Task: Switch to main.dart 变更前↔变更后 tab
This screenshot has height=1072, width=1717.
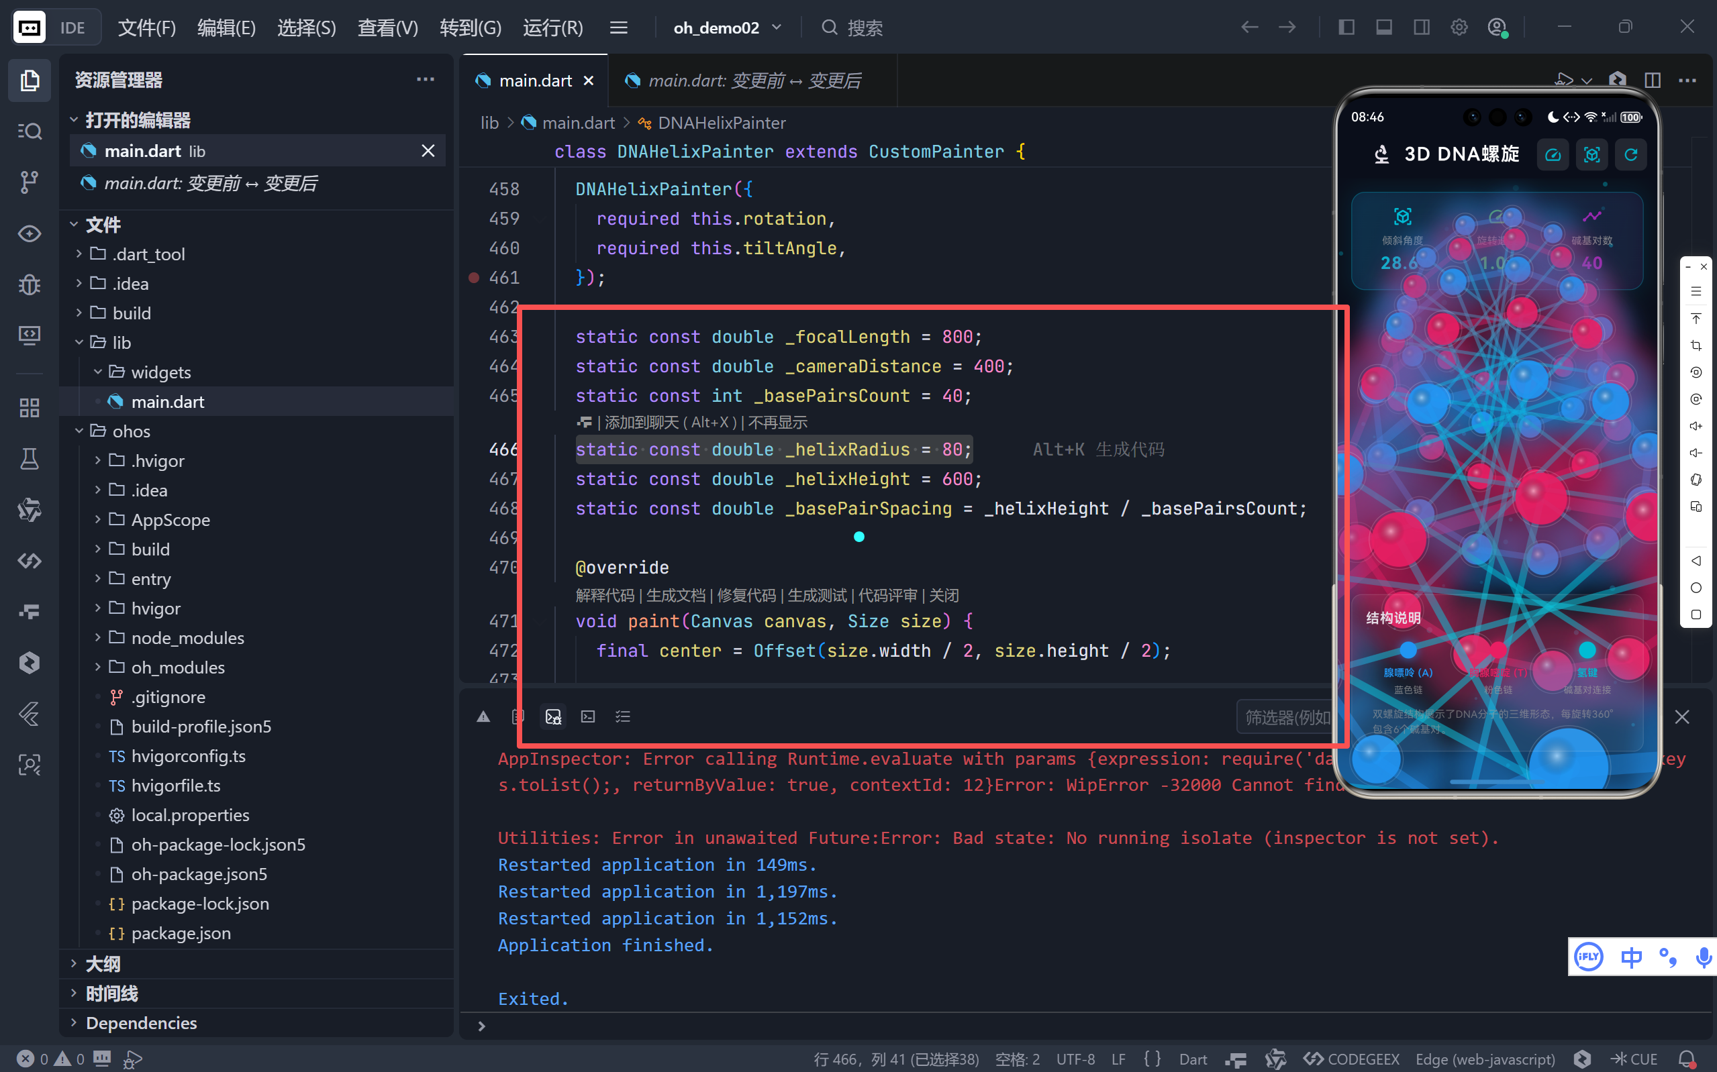Action: (x=754, y=81)
